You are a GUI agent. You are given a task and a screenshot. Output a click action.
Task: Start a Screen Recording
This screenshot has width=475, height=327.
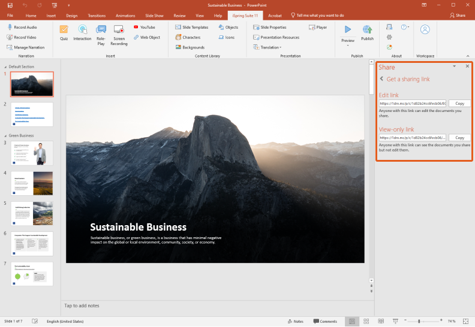(119, 35)
